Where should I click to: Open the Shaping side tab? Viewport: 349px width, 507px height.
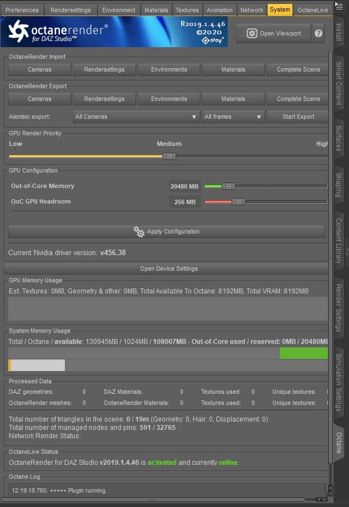pyautogui.click(x=338, y=185)
